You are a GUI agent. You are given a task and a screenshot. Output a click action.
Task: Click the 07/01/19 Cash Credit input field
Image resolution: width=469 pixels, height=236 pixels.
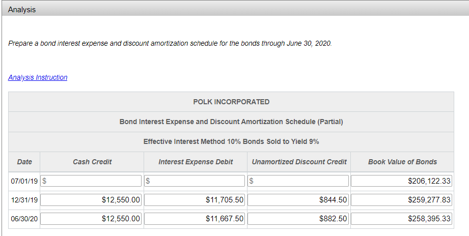coord(92,181)
